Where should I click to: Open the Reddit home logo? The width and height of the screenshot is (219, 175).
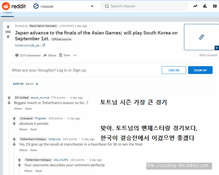(x=14, y=6)
